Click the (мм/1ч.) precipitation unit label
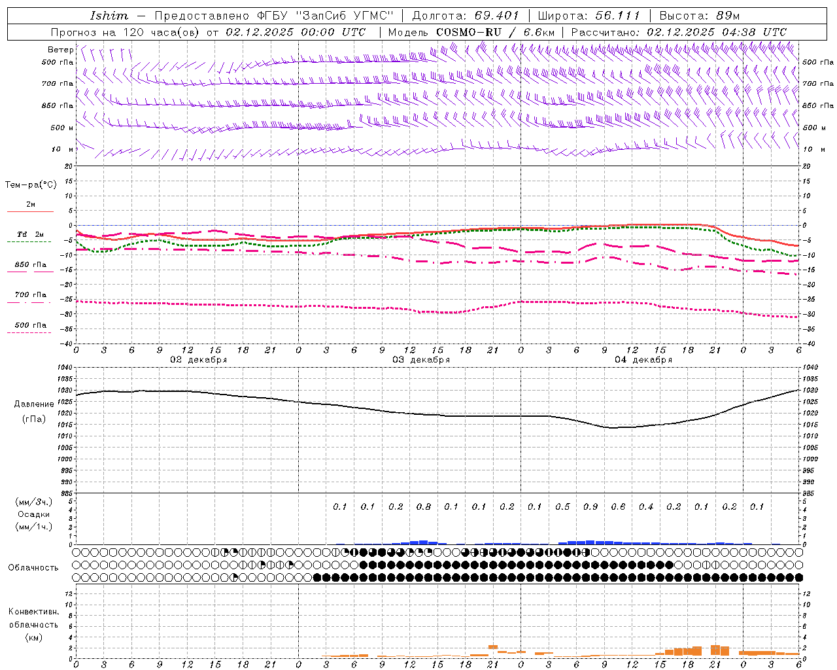The image size is (837, 670). click(x=34, y=527)
